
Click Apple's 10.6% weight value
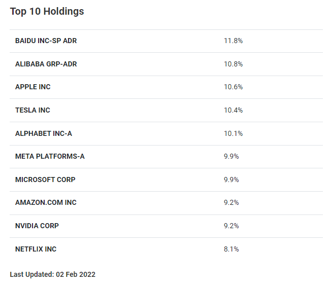233,87
